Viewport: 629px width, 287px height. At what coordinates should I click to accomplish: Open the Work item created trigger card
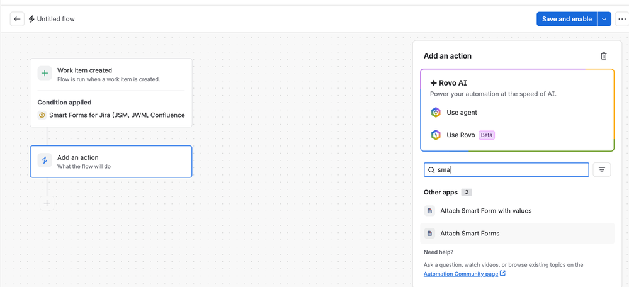111,93
